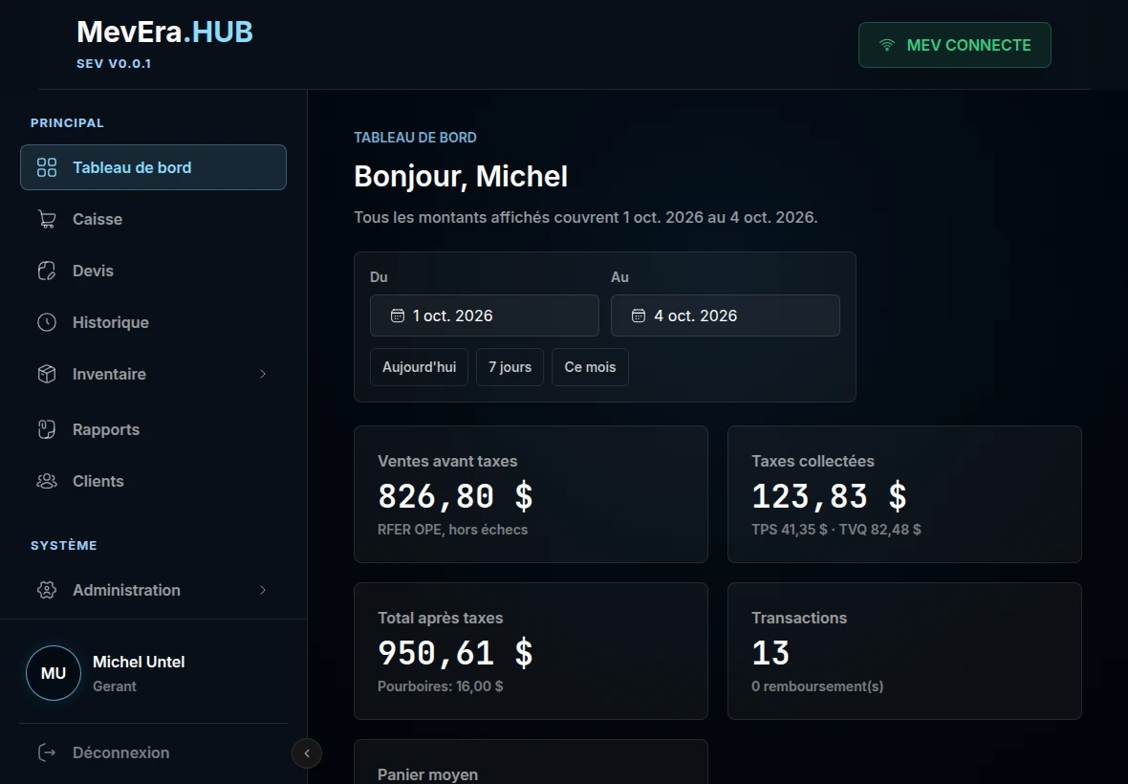This screenshot has width=1128, height=784.
Task: Click the wifi icon in MEV CONNECTE
Action: [887, 45]
